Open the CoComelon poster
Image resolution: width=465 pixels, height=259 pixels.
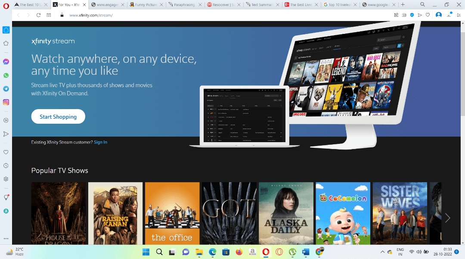(343, 213)
